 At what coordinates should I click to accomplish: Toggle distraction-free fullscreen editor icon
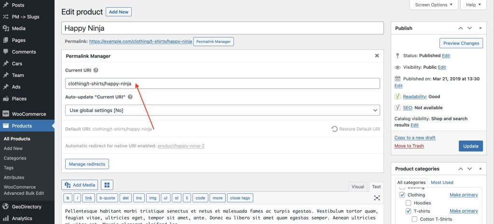click(x=377, y=198)
